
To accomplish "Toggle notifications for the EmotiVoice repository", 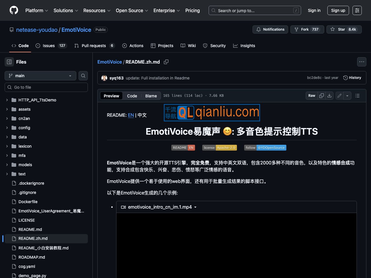I will coord(270,29).
